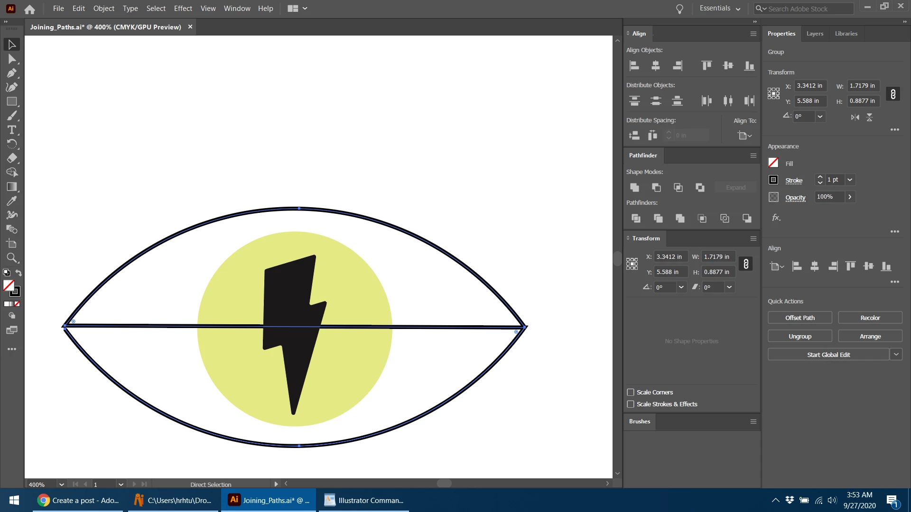Select the Eyedropper tool
The height and width of the screenshot is (512, 911).
coord(12,201)
